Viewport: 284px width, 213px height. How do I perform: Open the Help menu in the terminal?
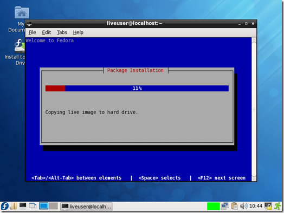pos(78,32)
